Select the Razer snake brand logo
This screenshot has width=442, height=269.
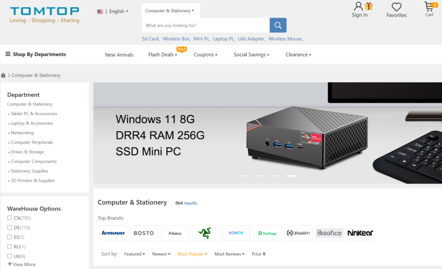coord(205,233)
